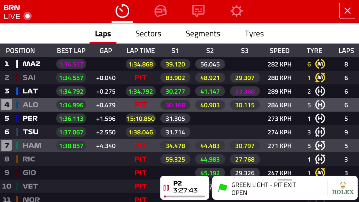This screenshot has height=202, width=359.
Task: Switch to the Tyres tab
Action: coord(254,34)
